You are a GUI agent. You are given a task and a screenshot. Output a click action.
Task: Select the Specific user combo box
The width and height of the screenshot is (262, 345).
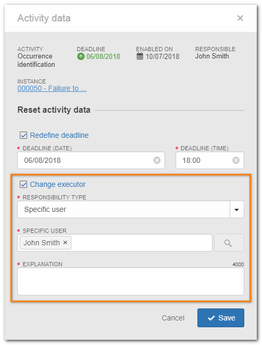131,209
